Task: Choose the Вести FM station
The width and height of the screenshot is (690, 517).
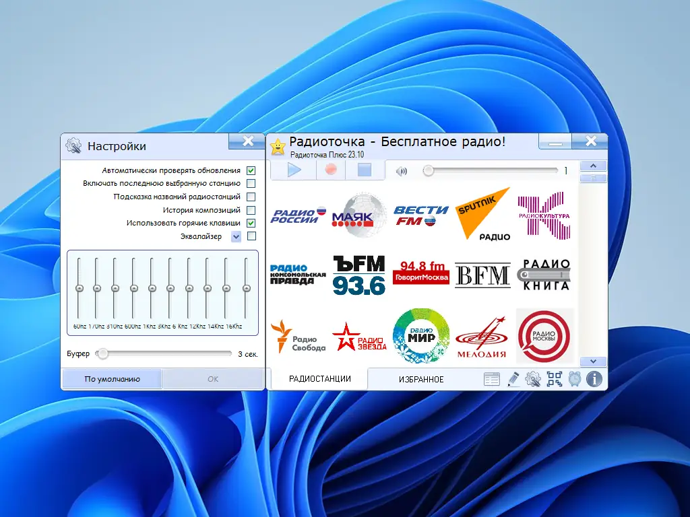Action: [x=420, y=215]
